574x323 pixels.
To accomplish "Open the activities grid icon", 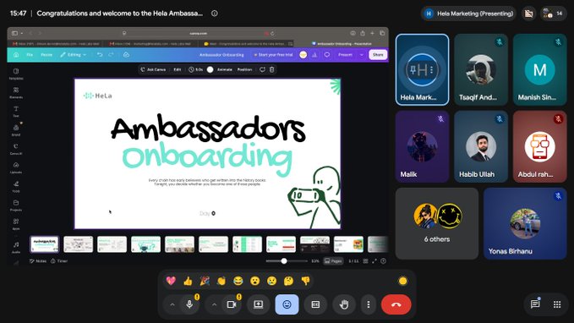I will pyautogui.click(x=557, y=304).
